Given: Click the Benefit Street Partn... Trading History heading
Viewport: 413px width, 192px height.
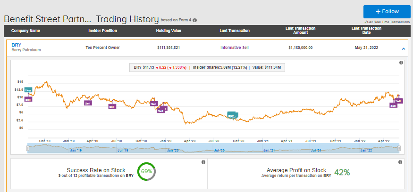Looking at the screenshot, I should (81, 19).
